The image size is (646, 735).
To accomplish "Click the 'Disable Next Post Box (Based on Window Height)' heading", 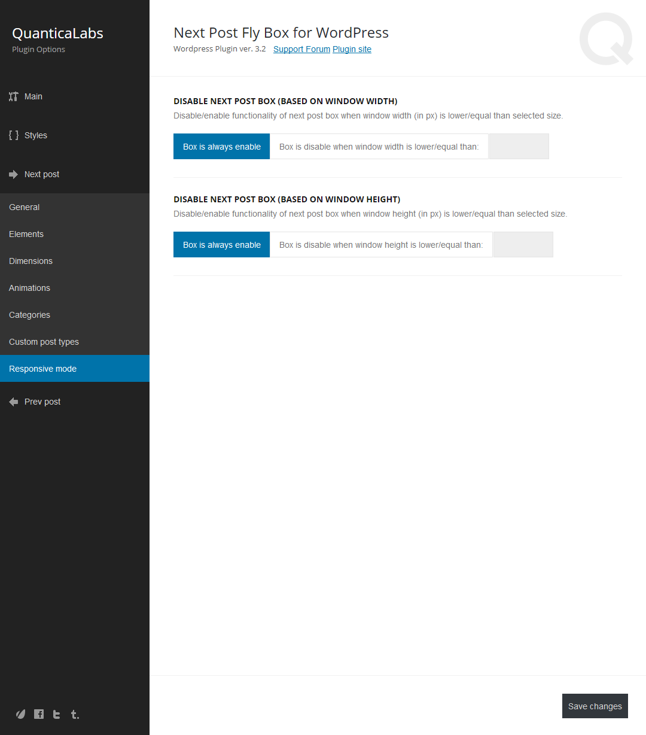I will (x=287, y=199).
